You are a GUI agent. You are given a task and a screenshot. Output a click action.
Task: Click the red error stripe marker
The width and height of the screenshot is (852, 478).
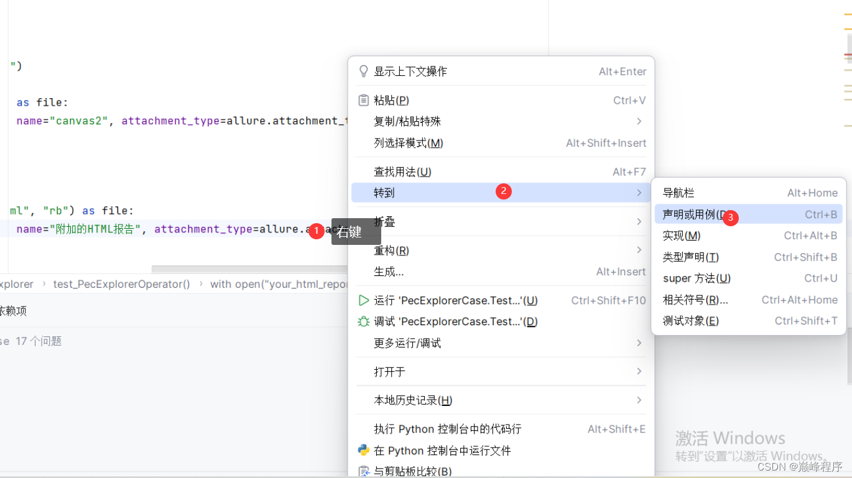[x=848, y=55]
